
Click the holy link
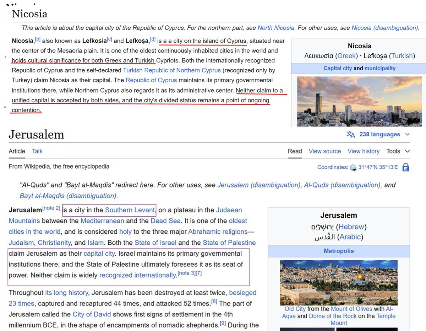click(x=125, y=232)
